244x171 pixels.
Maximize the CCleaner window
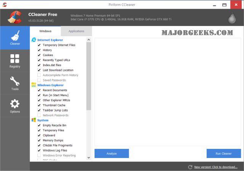[x=224, y=5]
